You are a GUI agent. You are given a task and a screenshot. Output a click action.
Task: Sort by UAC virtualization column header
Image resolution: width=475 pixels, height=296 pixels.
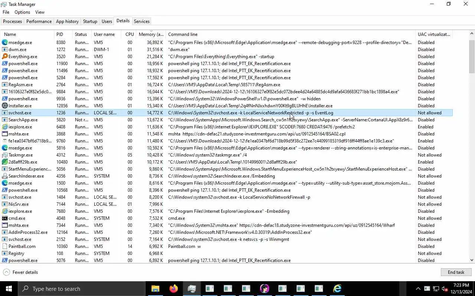click(x=434, y=34)
